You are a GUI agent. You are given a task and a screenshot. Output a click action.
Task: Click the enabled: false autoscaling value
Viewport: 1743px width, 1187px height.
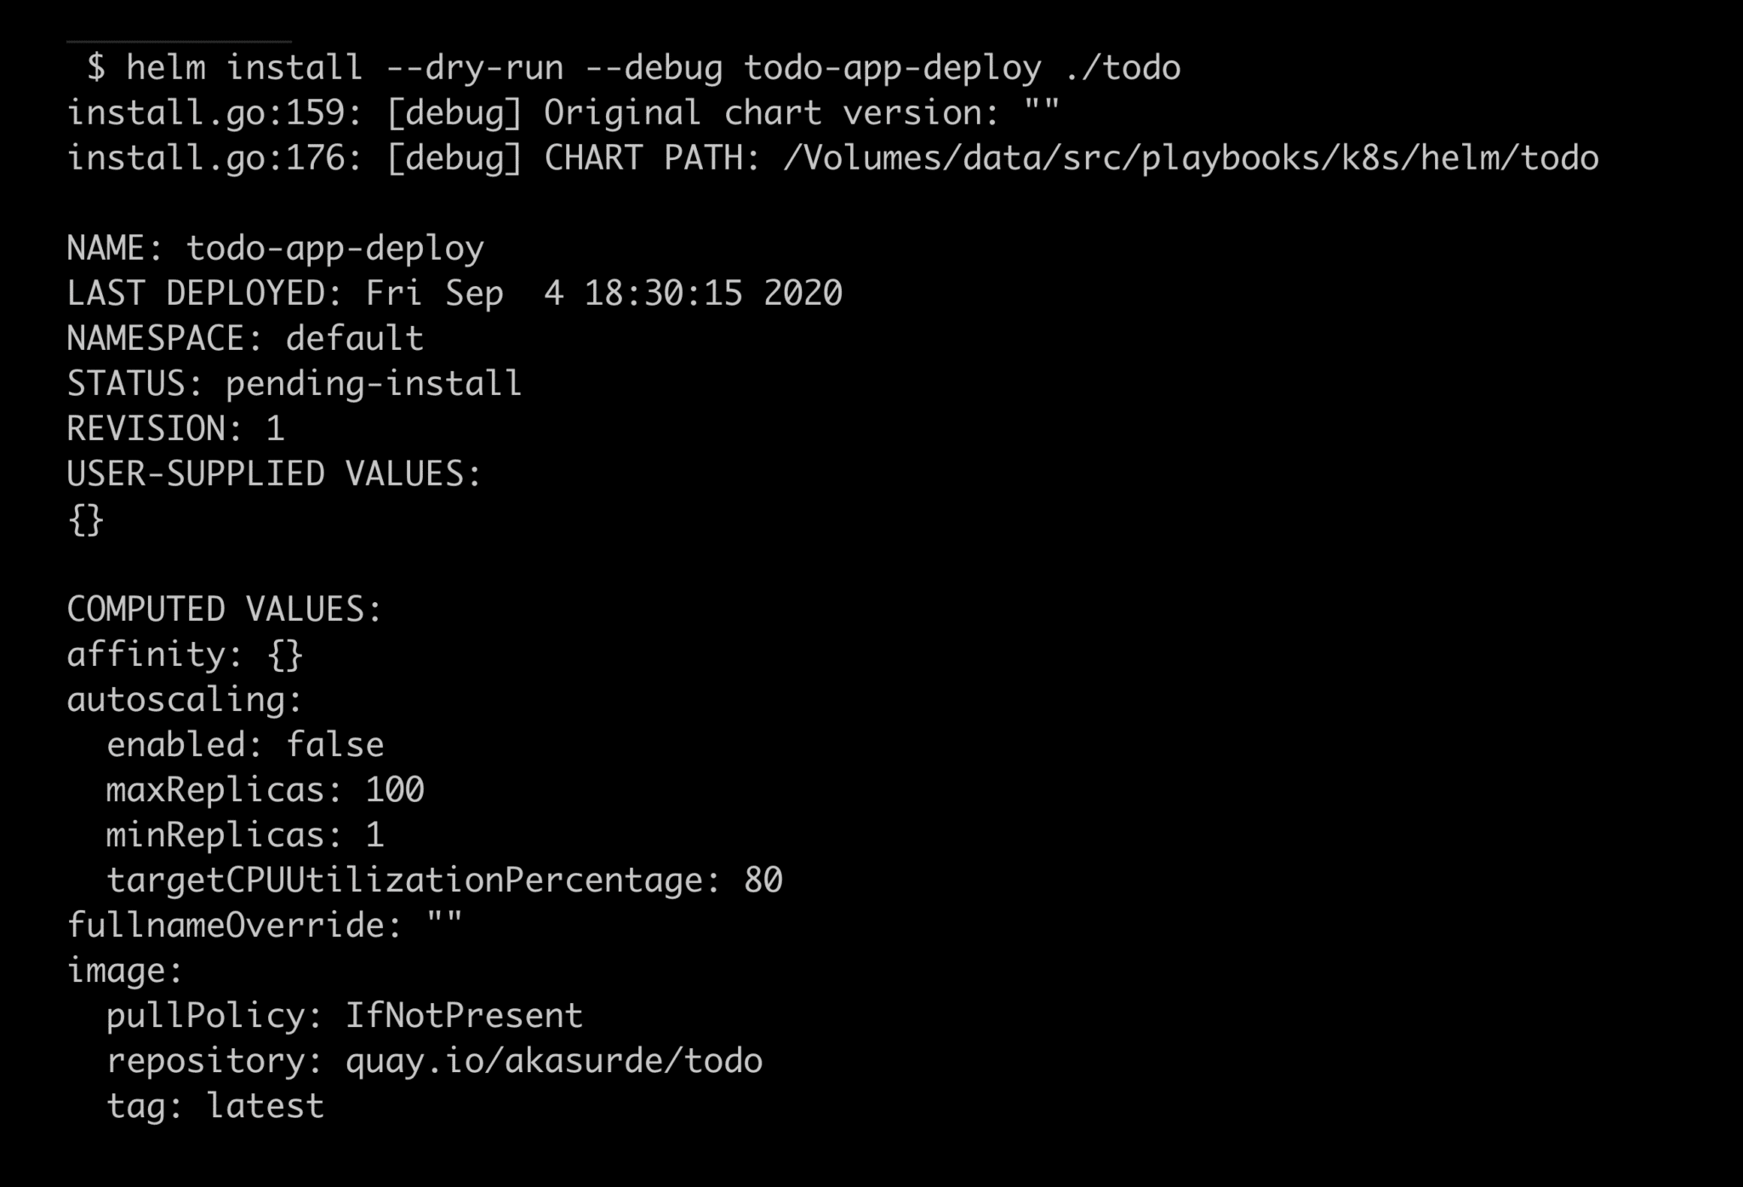point(245,745)
